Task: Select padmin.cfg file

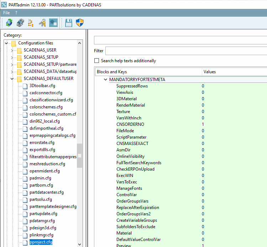Action: pyautogui.click(x=40, y=178)
